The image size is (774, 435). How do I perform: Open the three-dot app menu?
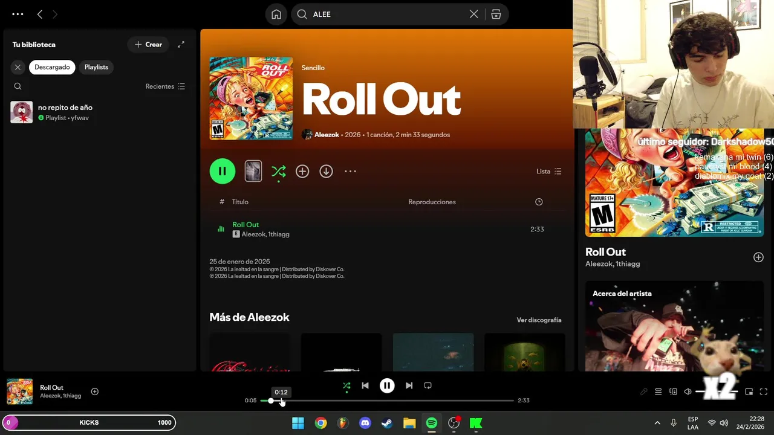(x=18, y=14)
